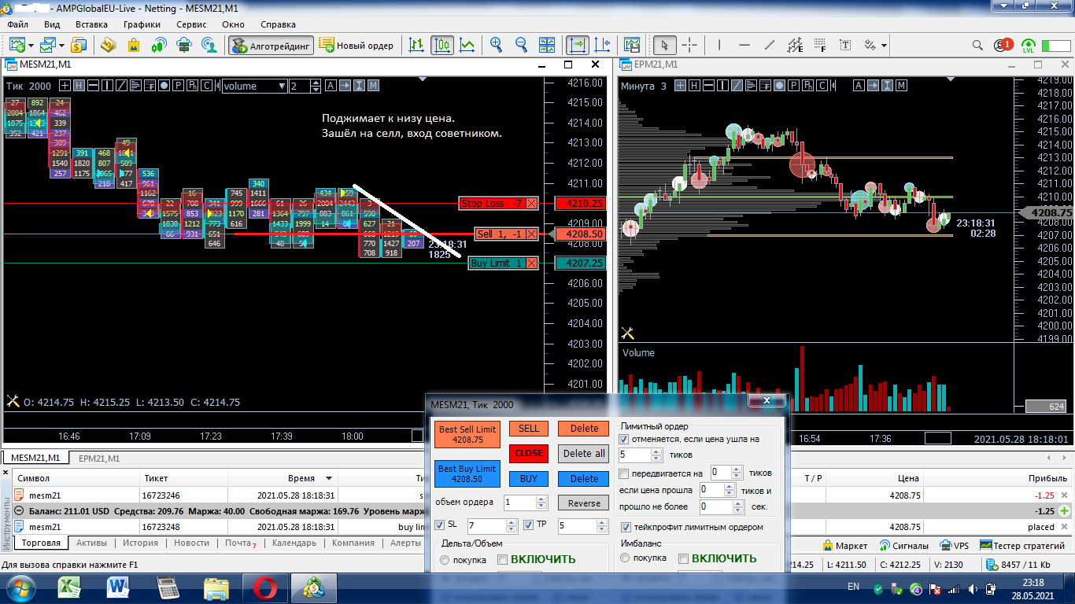
Task: Click the Best Sell Limit 4208.75 button
Action: pyautogui.click(x=467, y=435)
